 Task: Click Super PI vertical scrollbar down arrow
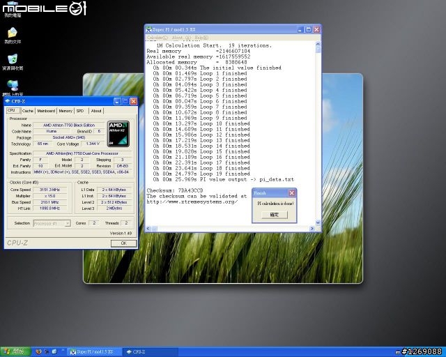[318, 222]
